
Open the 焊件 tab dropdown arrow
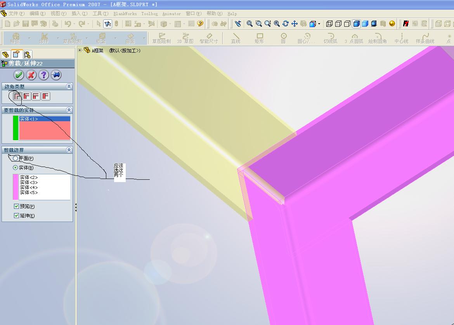(58, 38)
